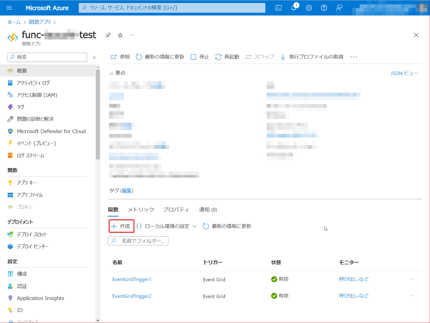Open Cloud Shell icon in header
This screenshot has height=323, width=430.
[x=279, y=8]
